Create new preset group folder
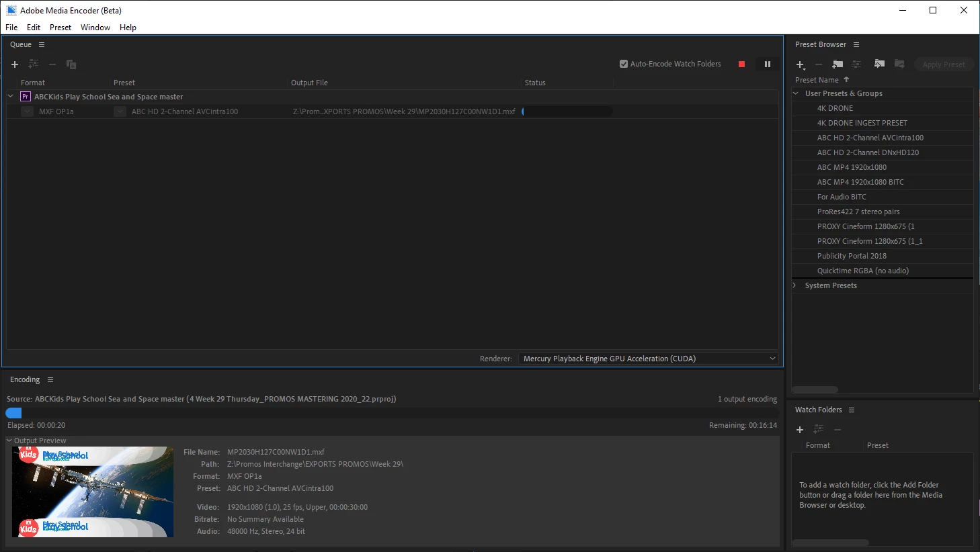The height and width of the screenshot is (552, 980). 838,64
